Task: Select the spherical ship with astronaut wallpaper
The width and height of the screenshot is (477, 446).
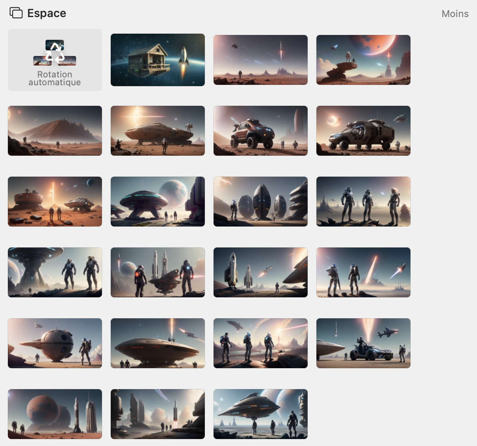Action: pyautogui.click(x=55, y=343)
